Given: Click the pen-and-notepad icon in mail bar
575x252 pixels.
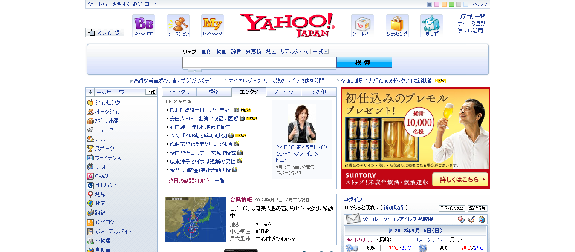Looking at the screenshot, I should (471, 219).
